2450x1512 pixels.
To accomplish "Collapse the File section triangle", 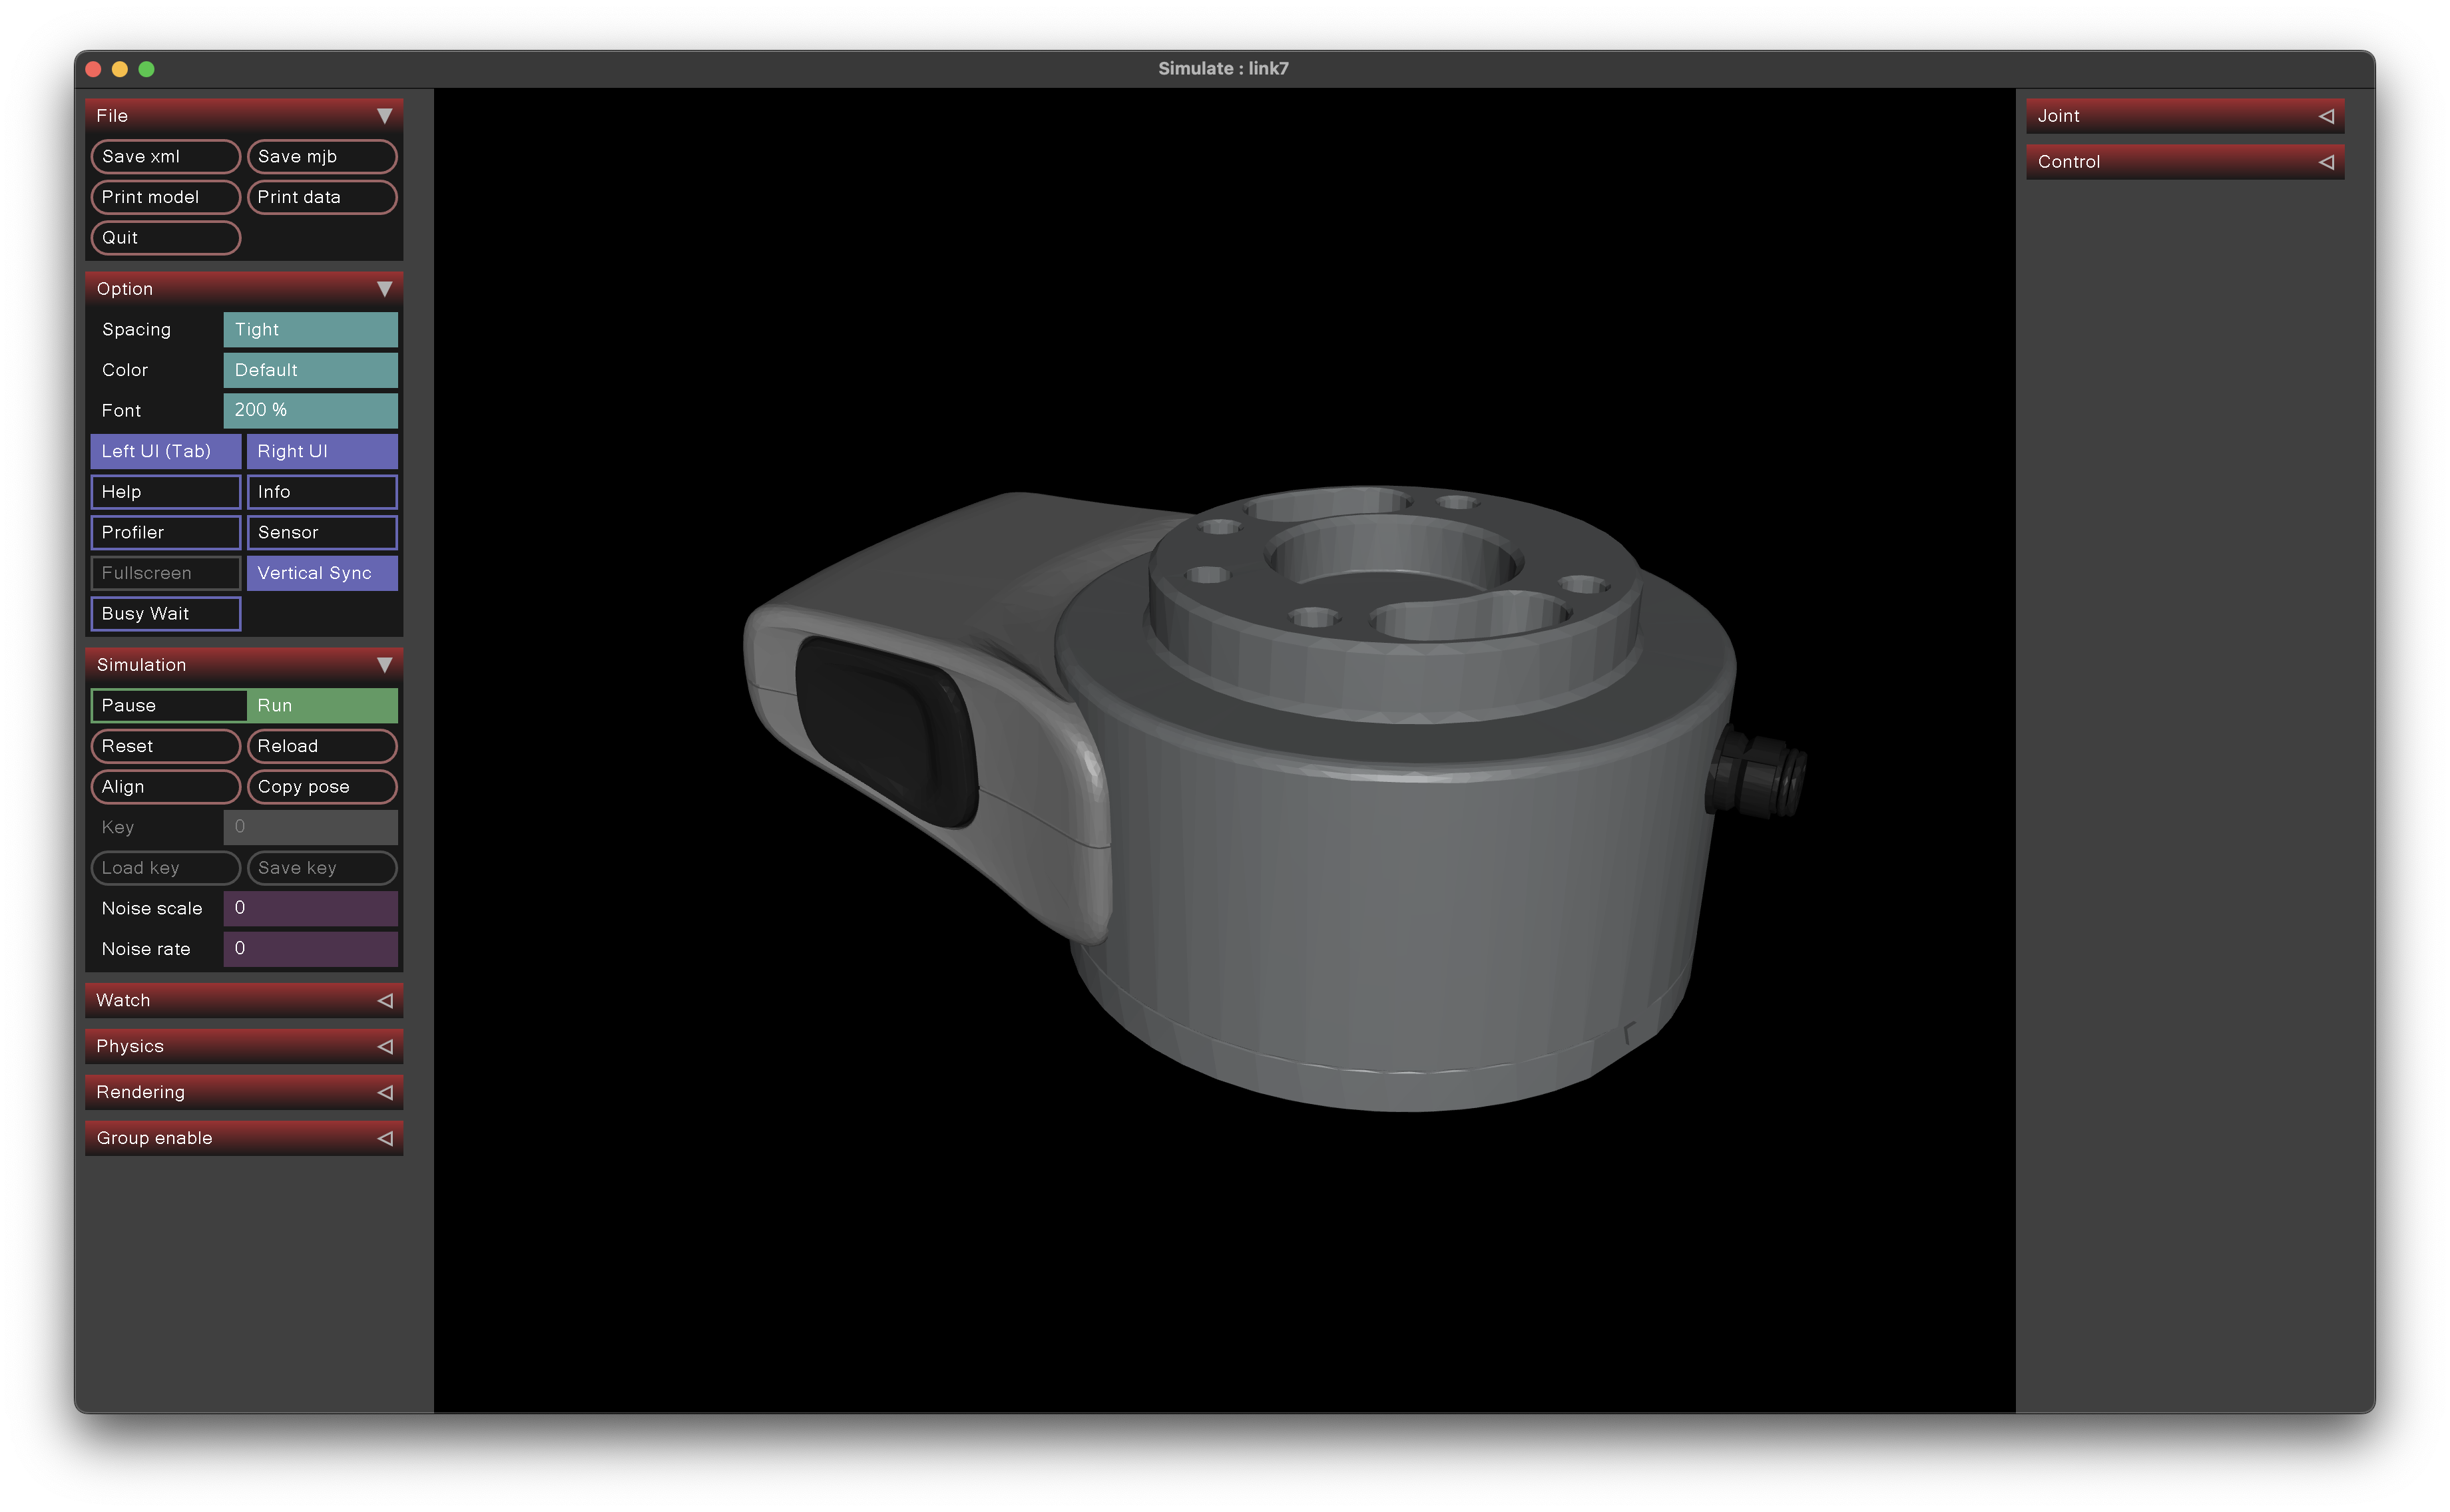I will (x=384, y=116).
